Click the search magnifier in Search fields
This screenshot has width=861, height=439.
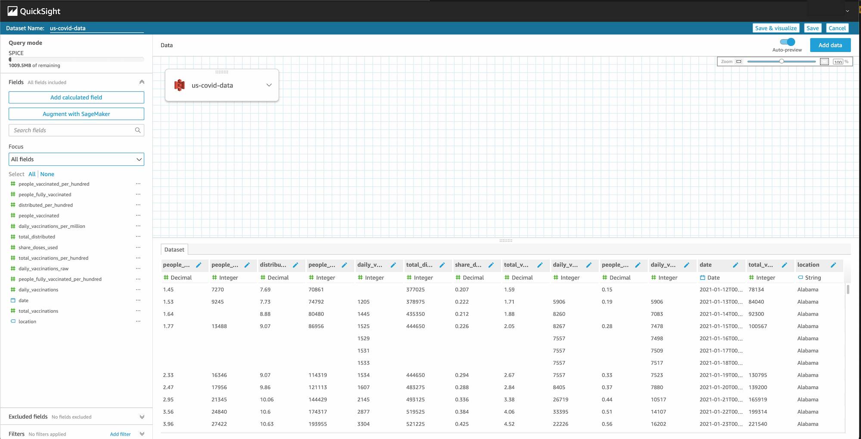click(x=138, y=130)
